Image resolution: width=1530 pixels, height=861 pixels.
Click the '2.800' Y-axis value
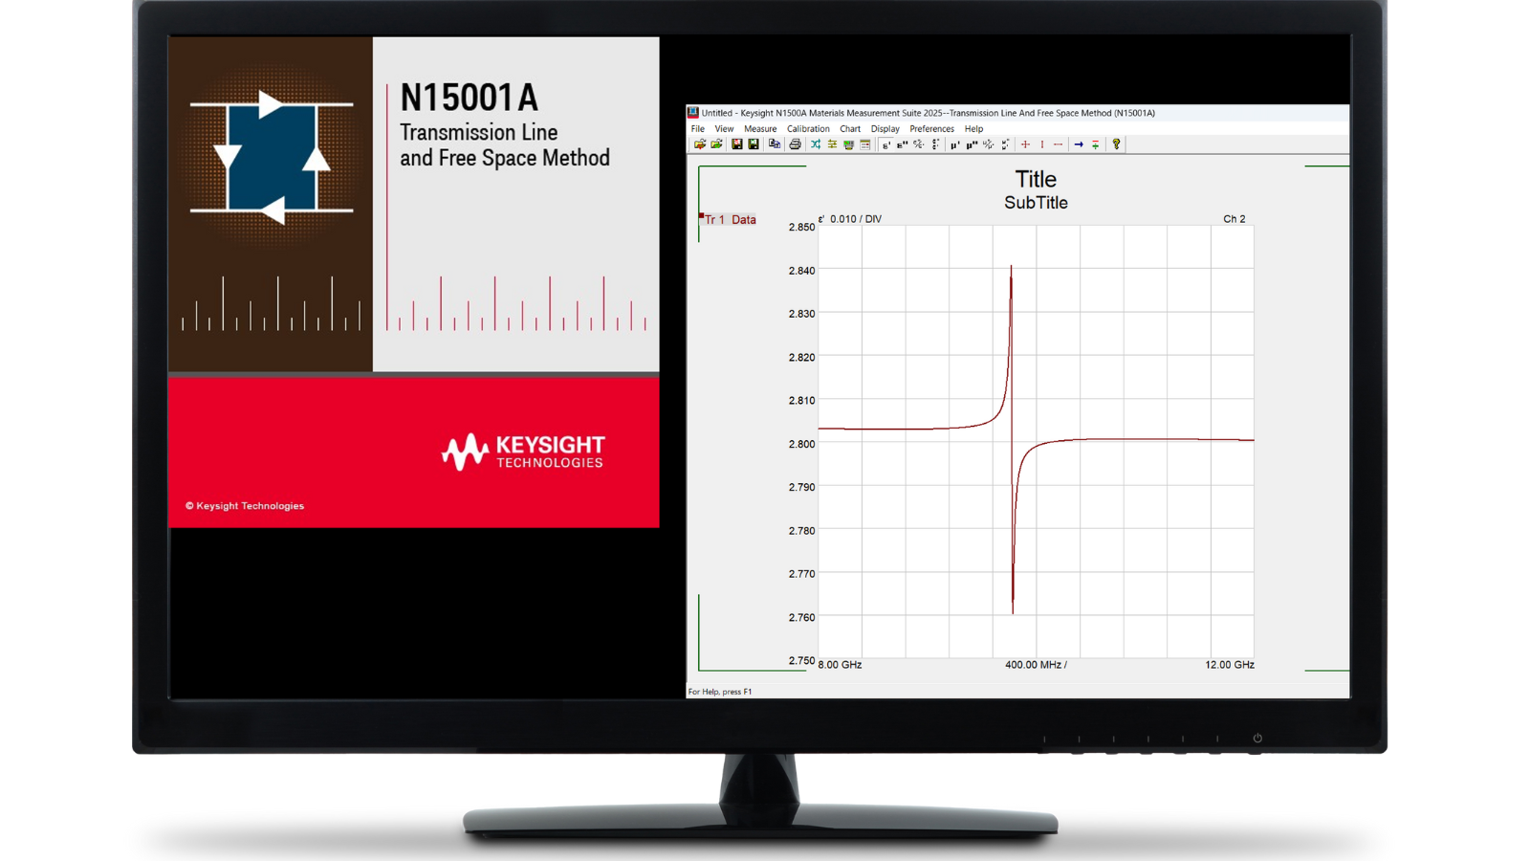801,444
